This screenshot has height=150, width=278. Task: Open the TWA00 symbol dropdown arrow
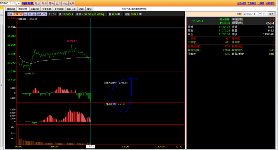pyautogui.click(x=12, y=3)
